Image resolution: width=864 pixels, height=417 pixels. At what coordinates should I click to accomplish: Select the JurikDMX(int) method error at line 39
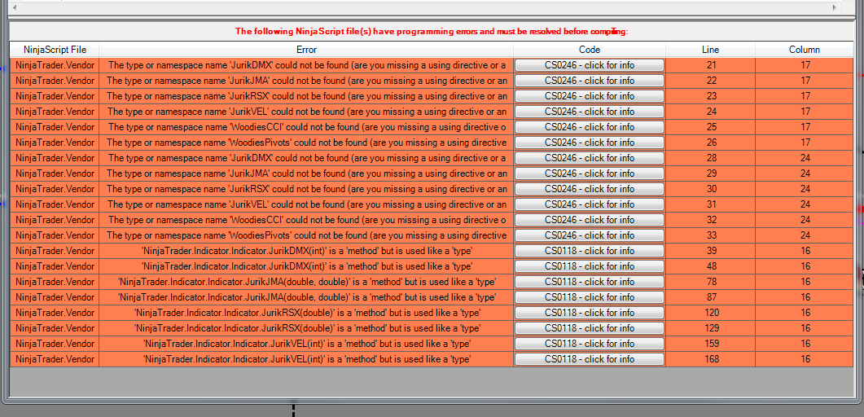point(306,251)
